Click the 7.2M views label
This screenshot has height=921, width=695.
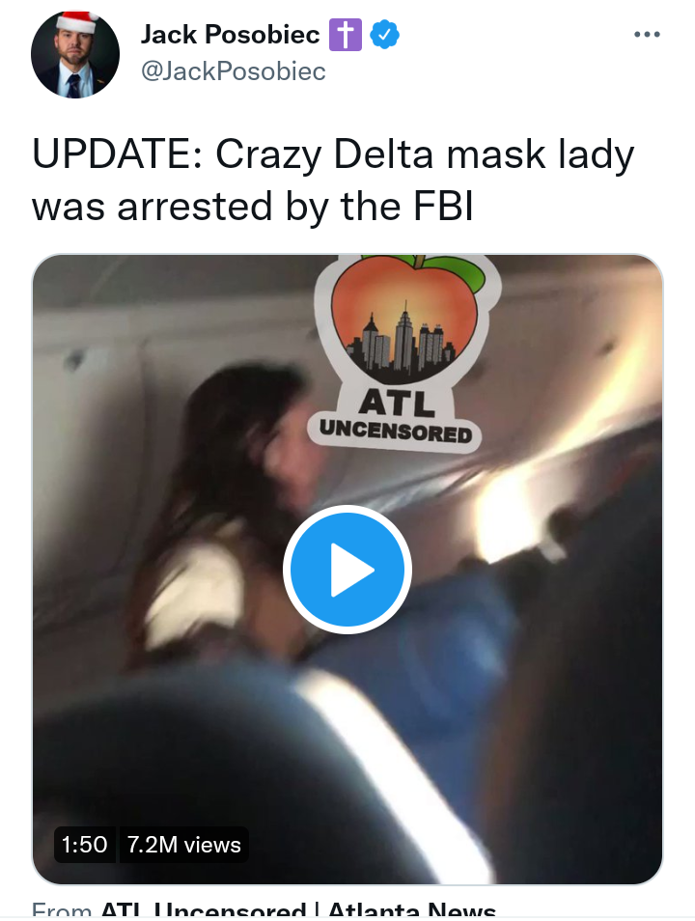(183, 845)
